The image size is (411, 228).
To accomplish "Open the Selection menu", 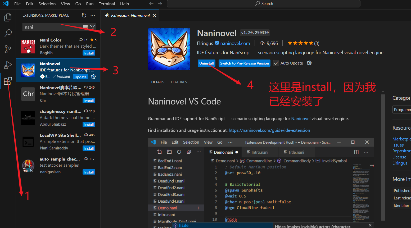I will click(47, 4).
